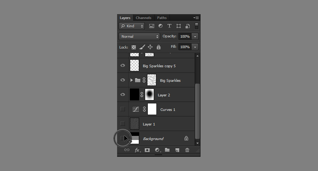318x171 pixels.
Task: Click Link layers icon at panel bottom
Action: [127, 150]
